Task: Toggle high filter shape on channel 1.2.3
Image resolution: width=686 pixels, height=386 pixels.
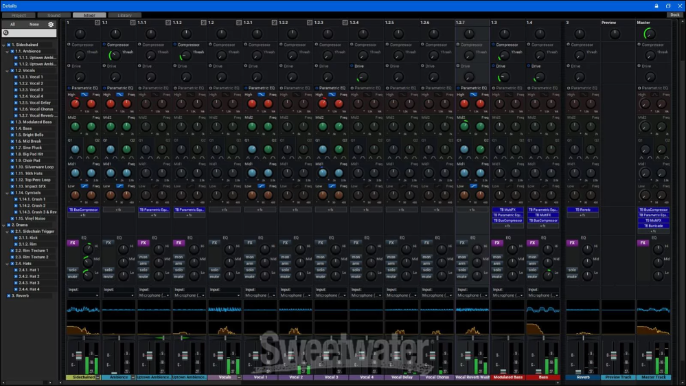Action: coord(332,95)
